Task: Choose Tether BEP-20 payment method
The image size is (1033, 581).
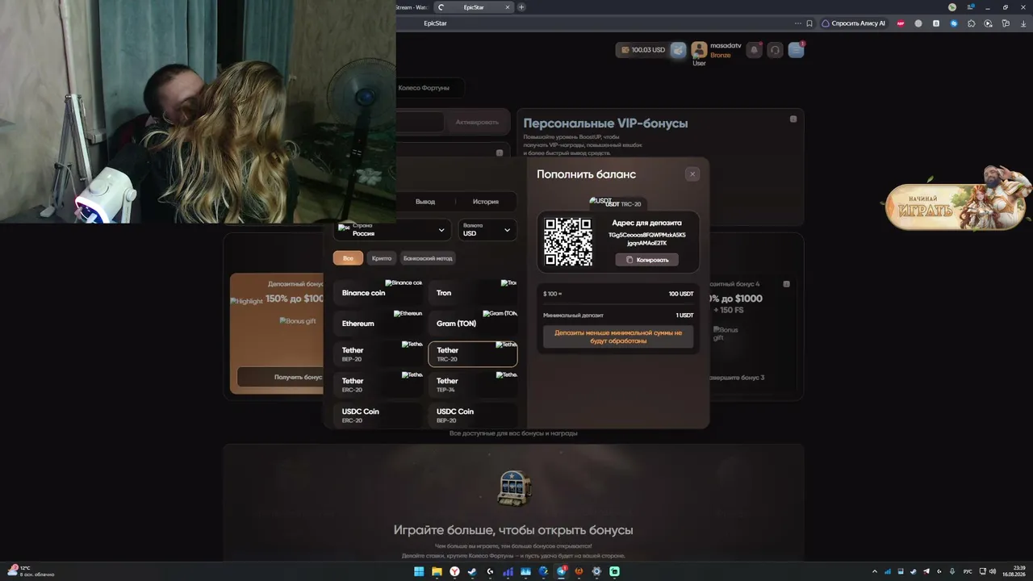Action: coord(378,354)
